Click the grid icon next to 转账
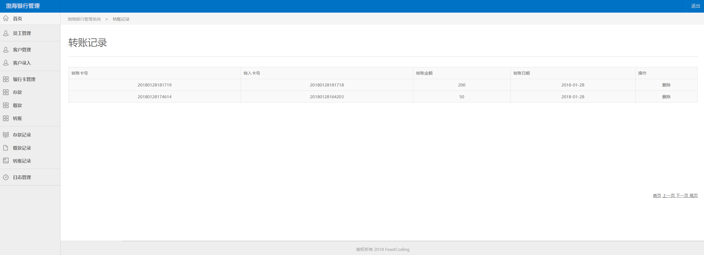Viewport: 704px width, 255px height. (6, 118)
